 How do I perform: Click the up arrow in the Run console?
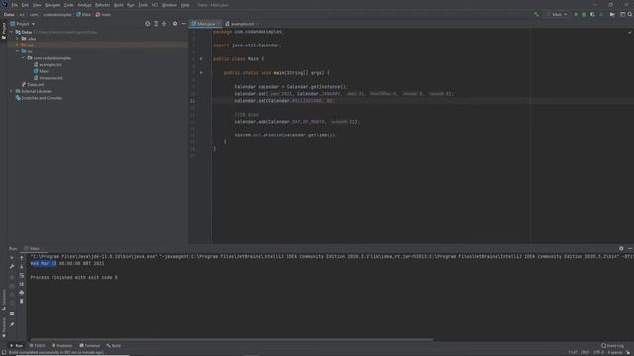tap(22, 258)
